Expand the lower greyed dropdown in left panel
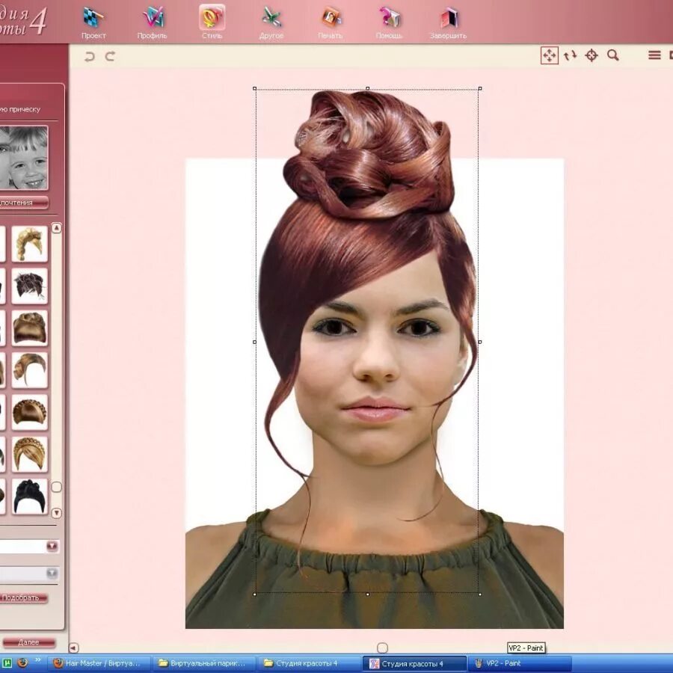The width and height of the screenshot is (673, 673). [x=52, y=574]
